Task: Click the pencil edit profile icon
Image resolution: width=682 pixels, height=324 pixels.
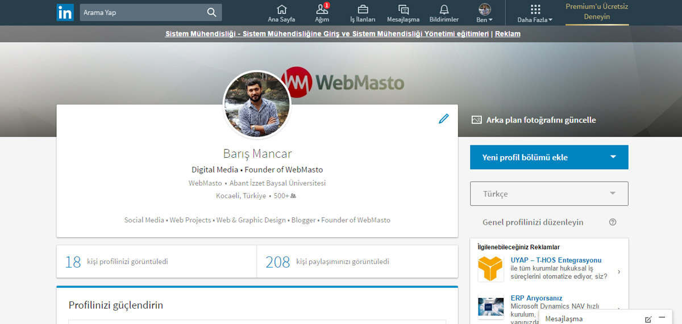Action: tap(443, 119)
